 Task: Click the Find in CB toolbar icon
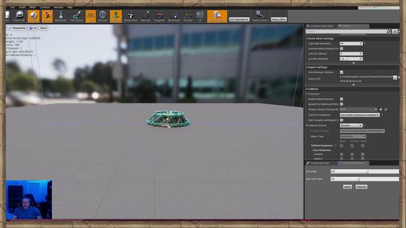[19, 16]
